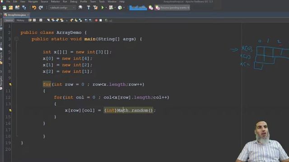This screenshot has height=162, width=289.
Task: Click the New Project toolbar icon
Action: tap(11, 8)
